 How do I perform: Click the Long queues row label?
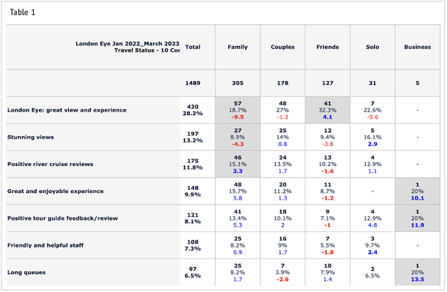pos(26,272)
